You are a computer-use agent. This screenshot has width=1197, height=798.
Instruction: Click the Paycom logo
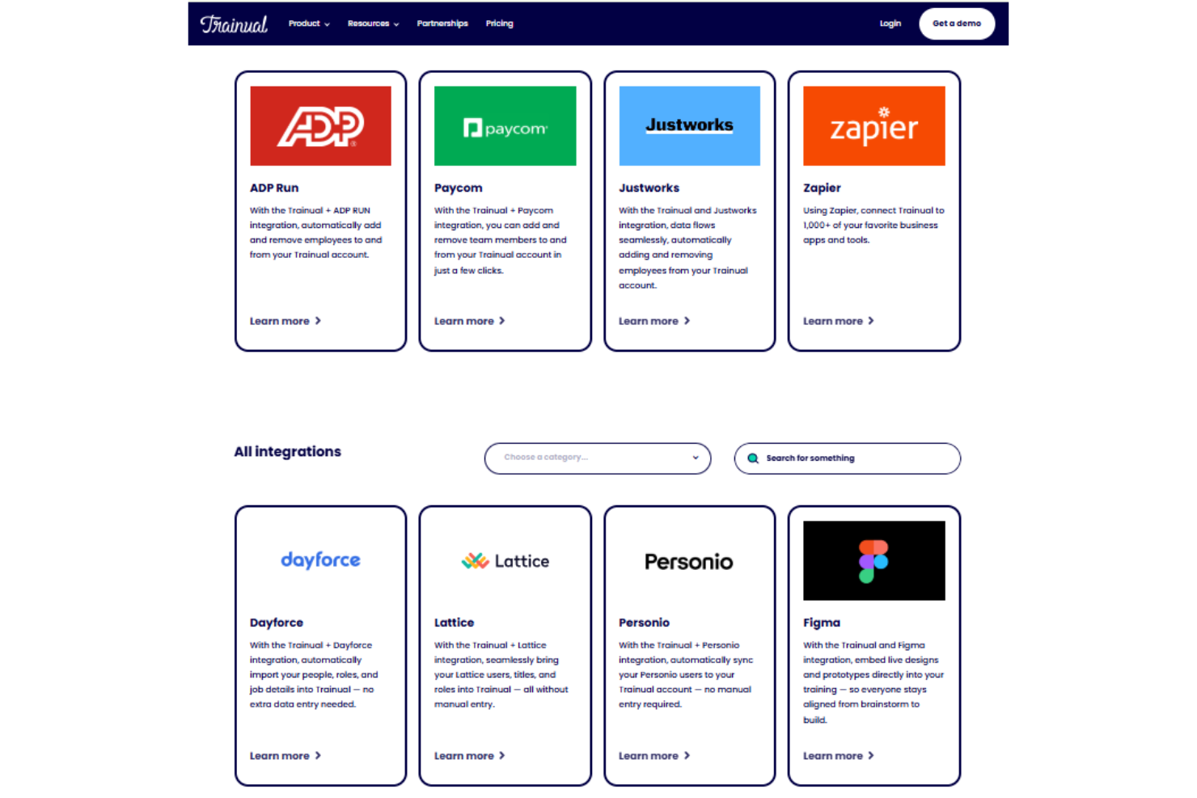505,125
